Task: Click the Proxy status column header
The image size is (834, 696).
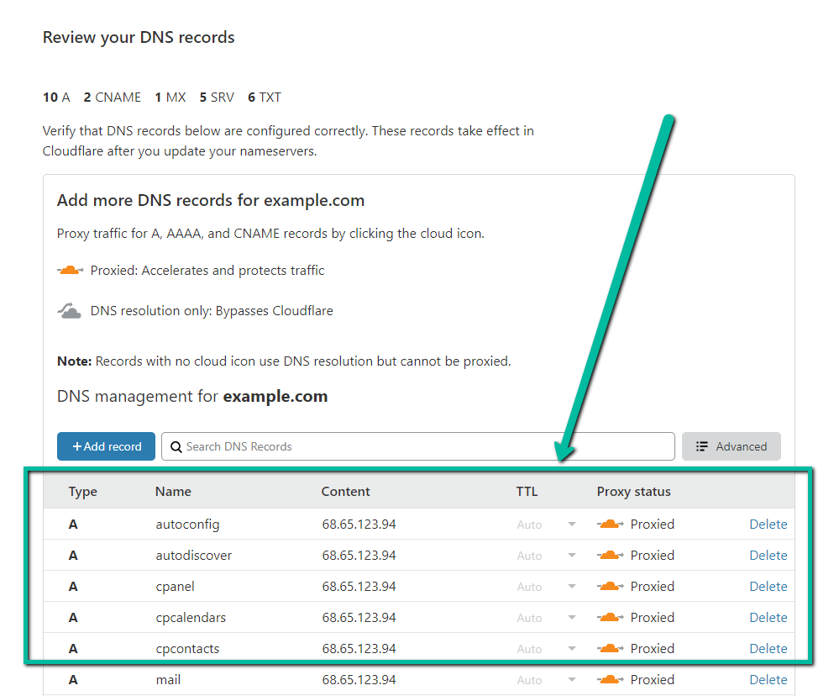Action: (x=633, y=492)
